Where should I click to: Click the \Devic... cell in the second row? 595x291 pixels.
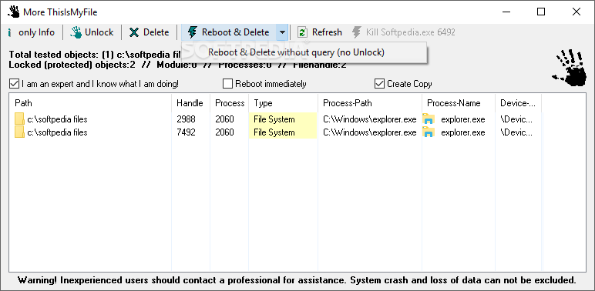(x=516, y=132)
